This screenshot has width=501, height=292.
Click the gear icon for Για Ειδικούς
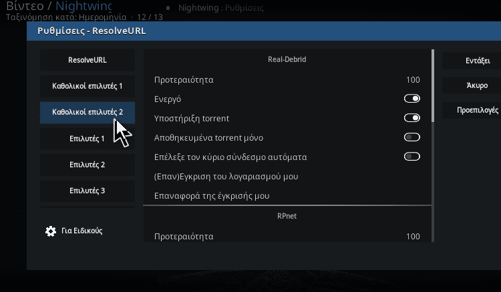(51, 231)
